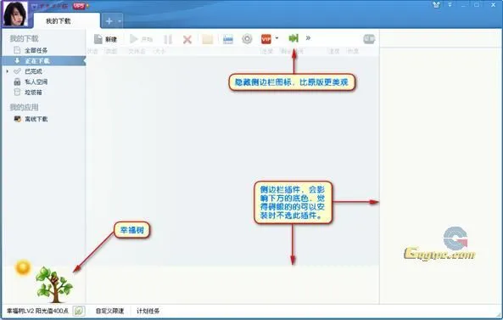Click the 我的应用 sidebar heading
The width and height of the screenshot is (503, 320).
24,107
